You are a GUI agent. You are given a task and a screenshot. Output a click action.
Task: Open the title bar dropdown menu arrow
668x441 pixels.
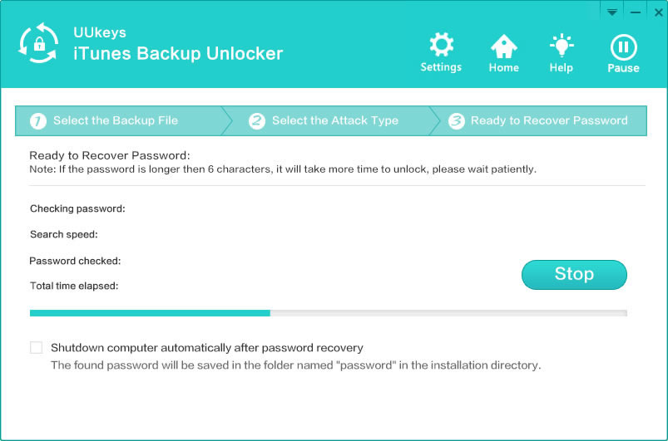click(x=611, y=12)
